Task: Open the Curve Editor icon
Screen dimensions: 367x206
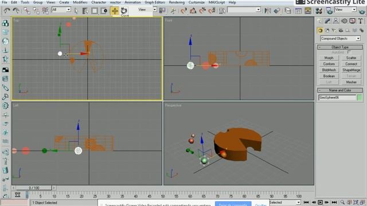Action: [x=298, y=11]
